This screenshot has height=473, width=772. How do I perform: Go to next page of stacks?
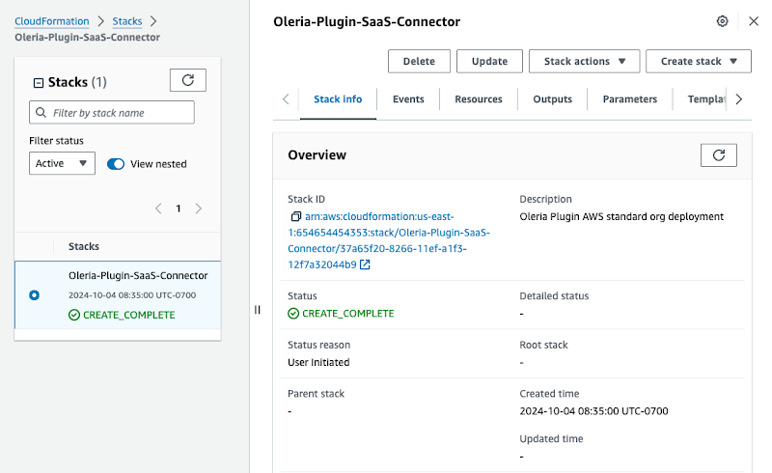point(199,209)
